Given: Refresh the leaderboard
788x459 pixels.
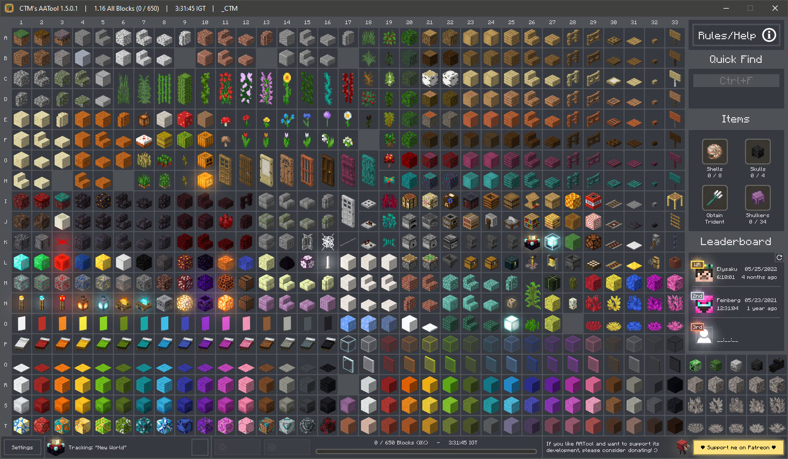Looking at the screenshot, I should [779, 257].
